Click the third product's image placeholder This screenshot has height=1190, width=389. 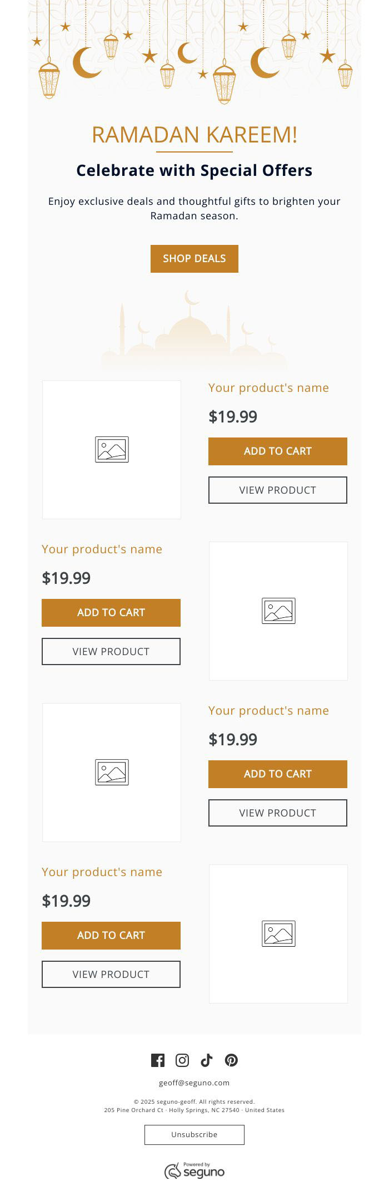pos(112,773)
